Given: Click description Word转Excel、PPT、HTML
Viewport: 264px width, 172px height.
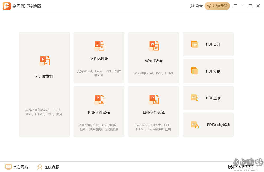Looking at the screenshot, I should [x=154, y=73].
